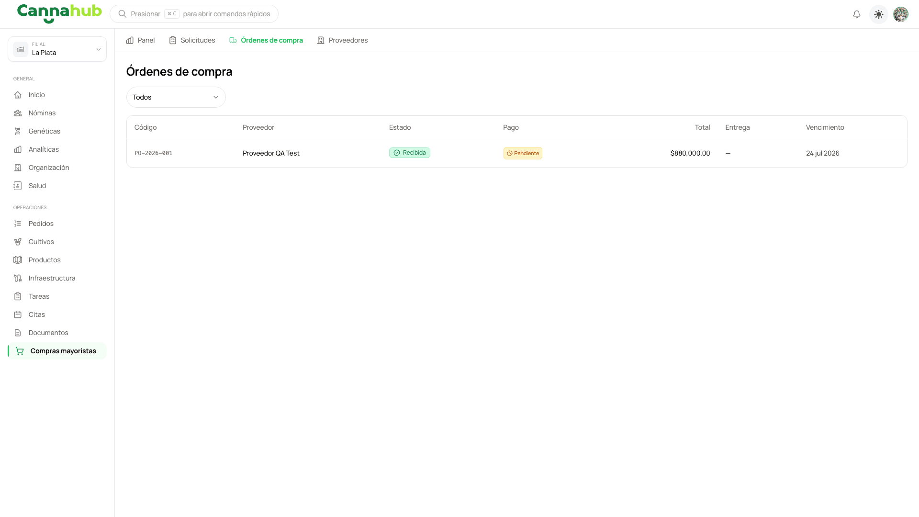Click the Cannahub logo
Viewport: 919px width, 517px height.
(x=59, y=13)
